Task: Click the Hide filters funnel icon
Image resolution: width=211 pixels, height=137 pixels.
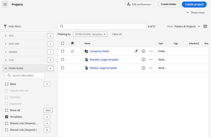Action: coord(5,26)
